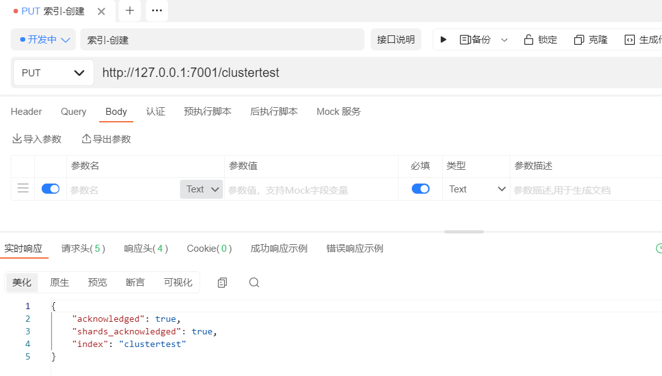This screenshot has width=662, height=376.
Task: Copy response using the copy icon
Action: pos(222,283)
